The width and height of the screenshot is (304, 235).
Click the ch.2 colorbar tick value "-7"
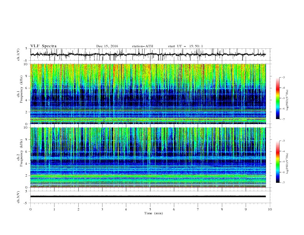click(283, 183)
